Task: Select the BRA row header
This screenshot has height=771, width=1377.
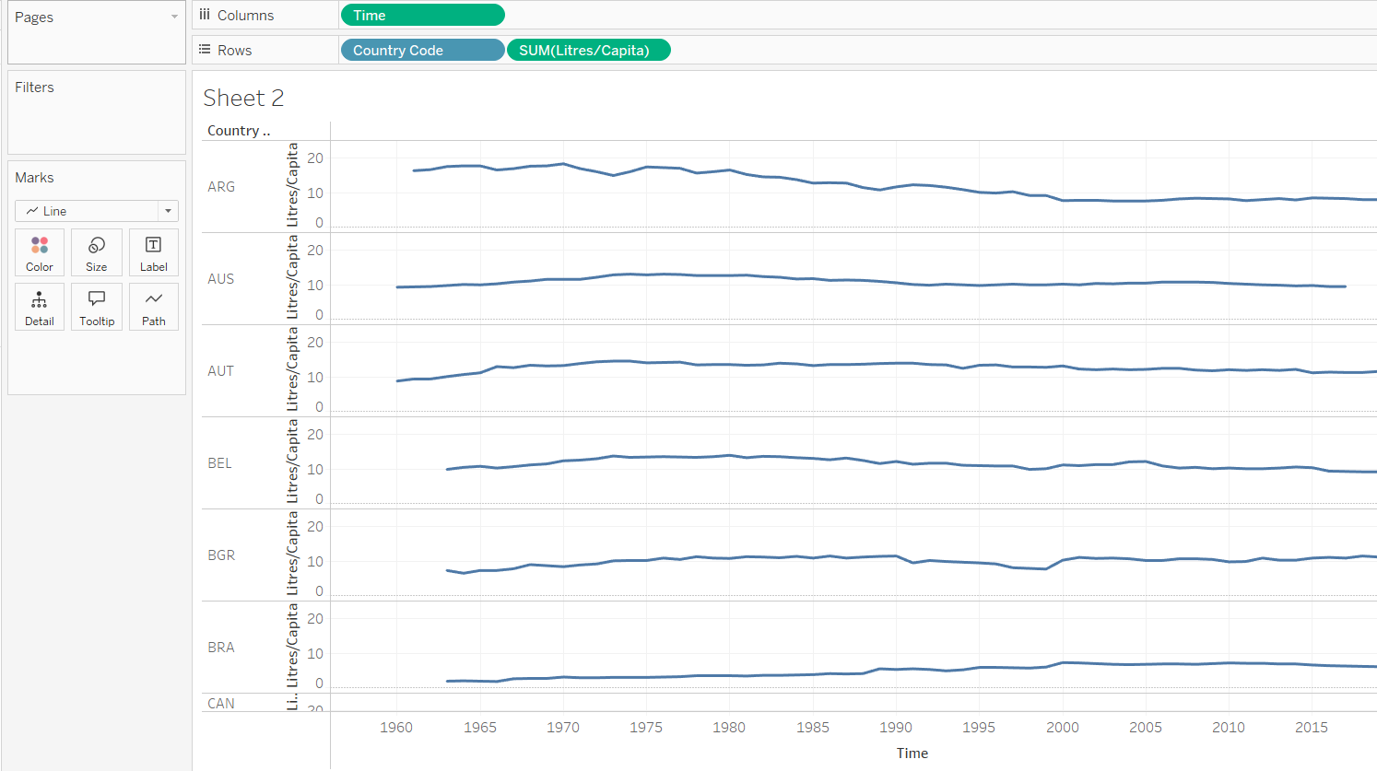Action: pos(221,648)
